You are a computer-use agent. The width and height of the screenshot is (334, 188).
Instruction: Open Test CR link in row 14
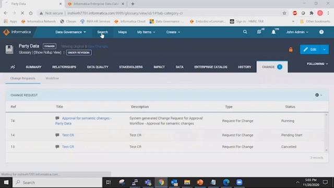(68, 135)
